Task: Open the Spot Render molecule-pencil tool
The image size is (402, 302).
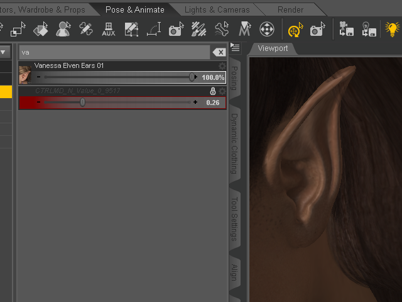Action: pos(86,29)
